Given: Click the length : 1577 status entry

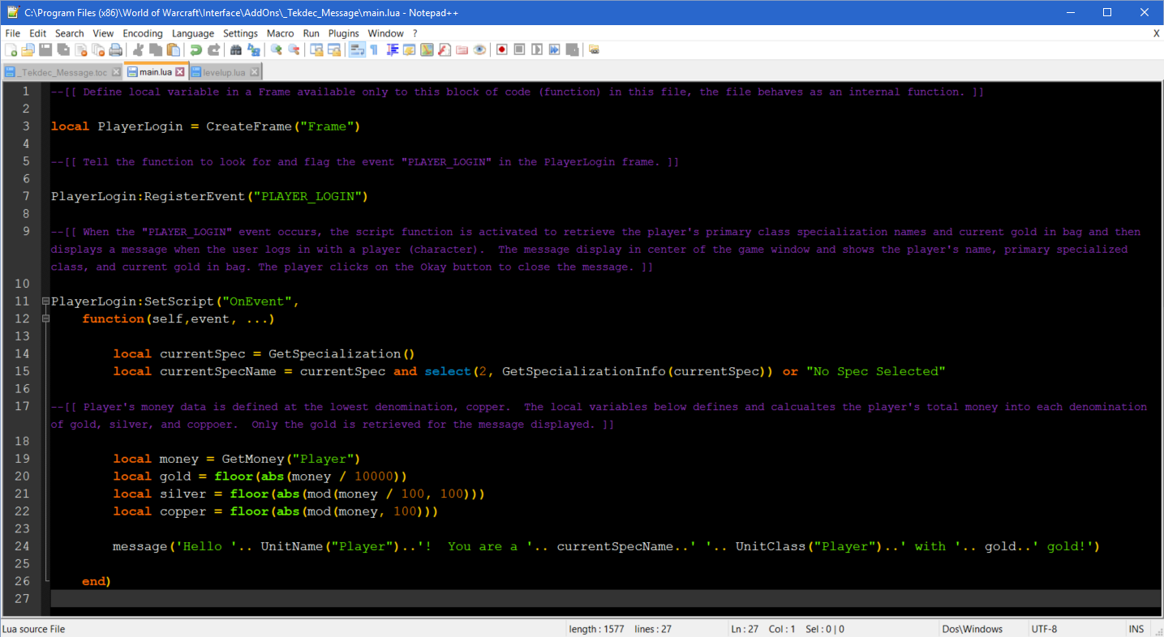Looking at the screenshot, I should pyautogui.click(x=596, y=629).
